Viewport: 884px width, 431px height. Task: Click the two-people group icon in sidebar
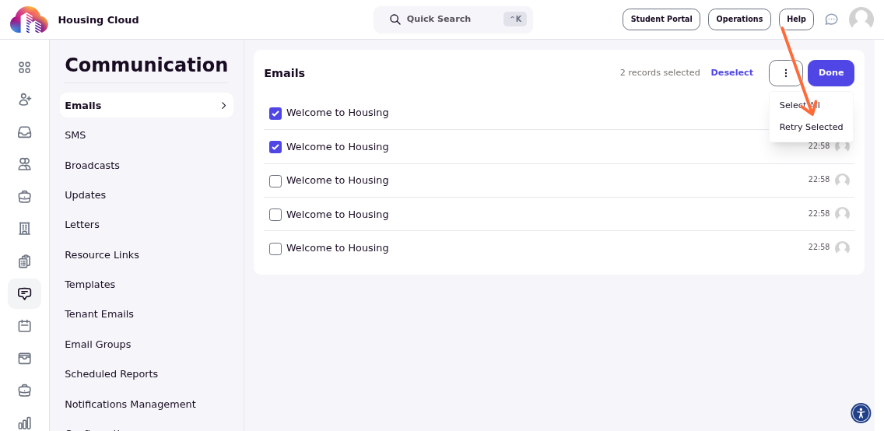click(x=24, y=164)
